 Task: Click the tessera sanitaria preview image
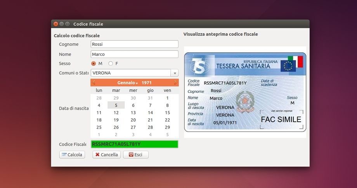(x=245, y=92)
